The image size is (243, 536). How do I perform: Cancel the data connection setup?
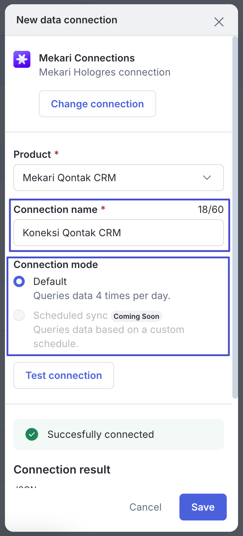(145, 507)
